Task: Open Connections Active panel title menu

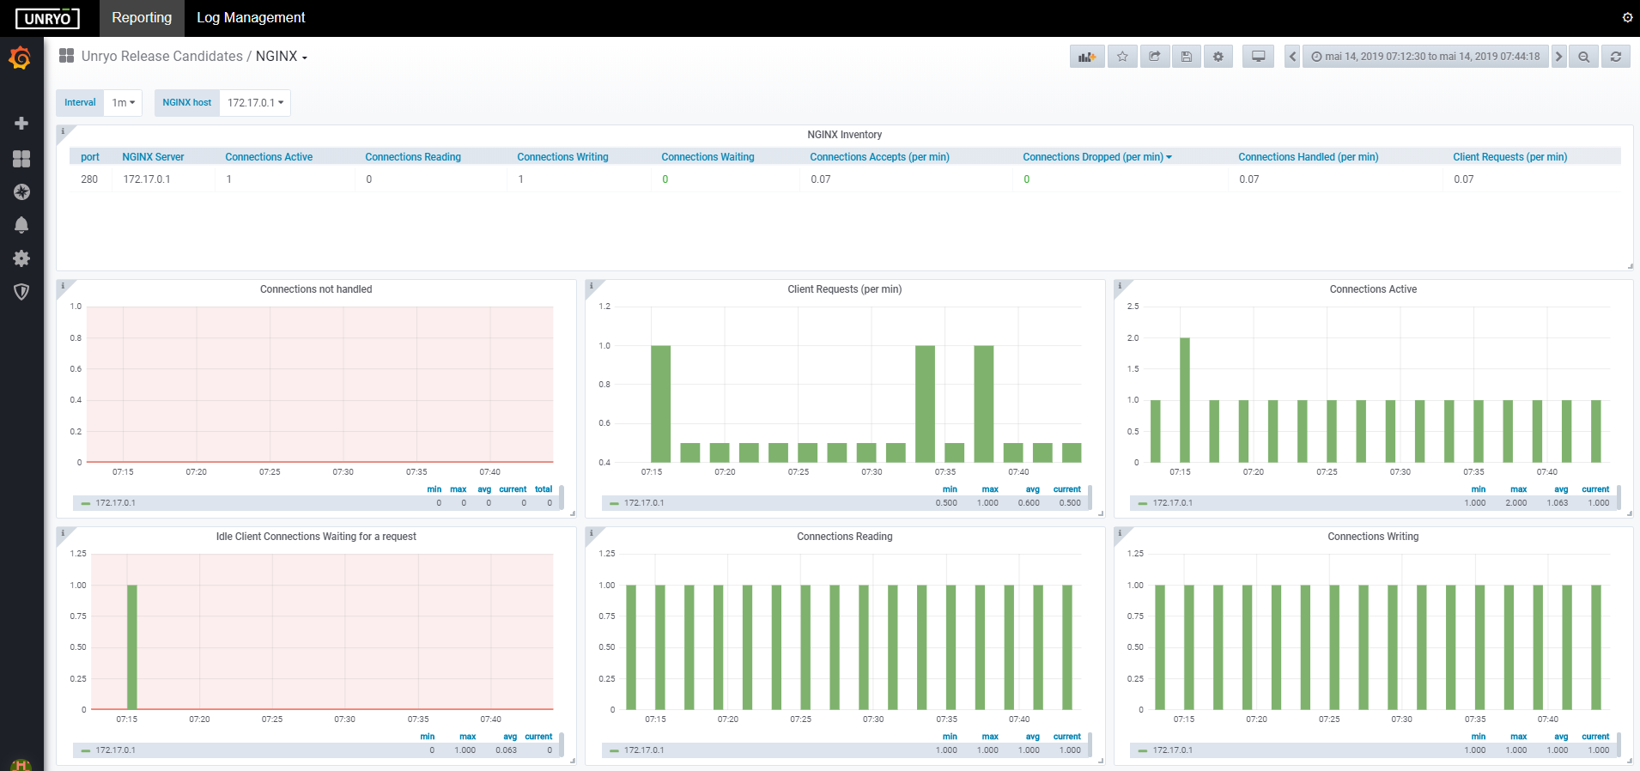Action: [1373, 289]
